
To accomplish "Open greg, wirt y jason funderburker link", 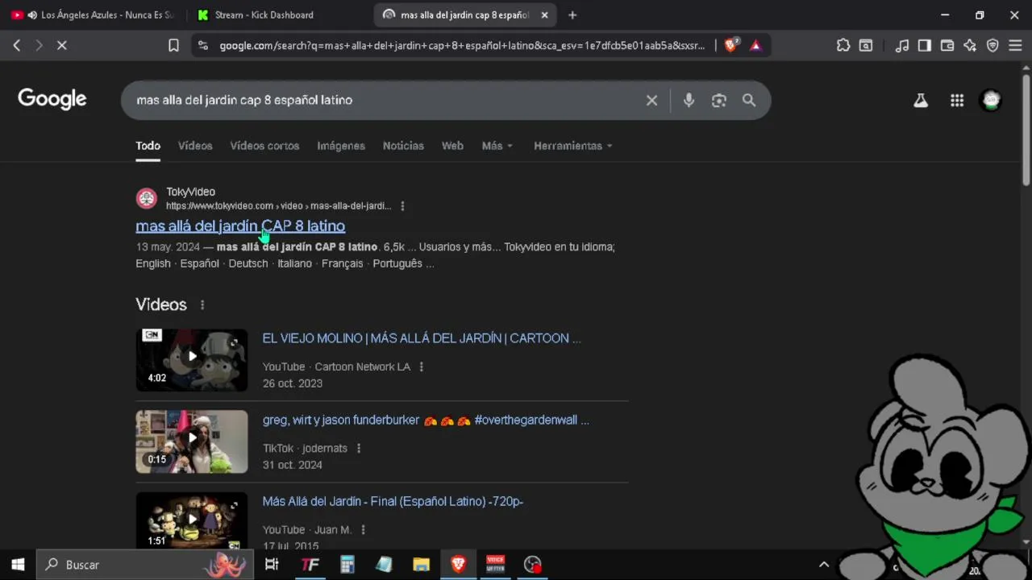I will click(426, 420).
